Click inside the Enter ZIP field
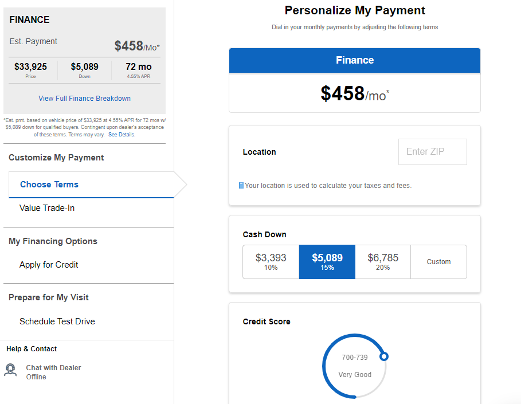Image resolution: width=521 pixels, height=404 pixels. coord(433,152)
